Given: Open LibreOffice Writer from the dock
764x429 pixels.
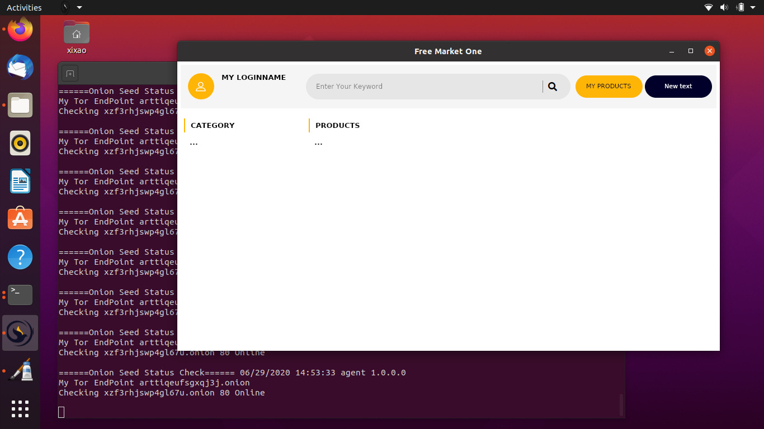Looking at the screenshot, I should coord(20,181).
